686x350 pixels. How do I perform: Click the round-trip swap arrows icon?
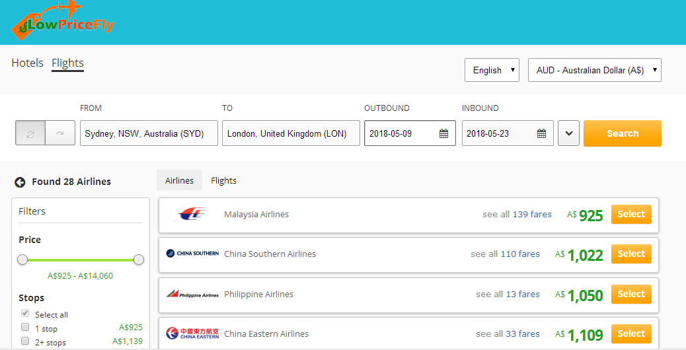(x=30, y=133)
